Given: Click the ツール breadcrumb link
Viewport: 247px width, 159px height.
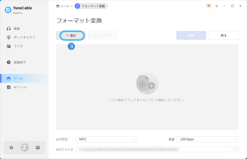Looking at the screenshot, I should [x=63, y=6].
